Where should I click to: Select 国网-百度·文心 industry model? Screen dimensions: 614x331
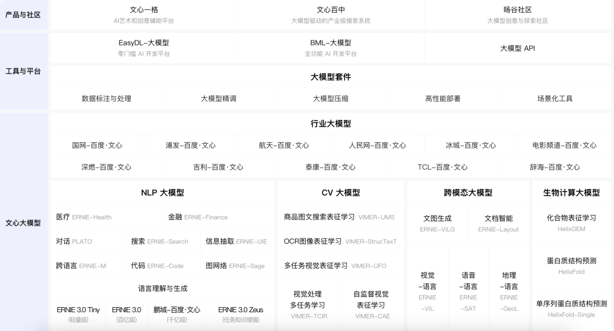point(97,146)
